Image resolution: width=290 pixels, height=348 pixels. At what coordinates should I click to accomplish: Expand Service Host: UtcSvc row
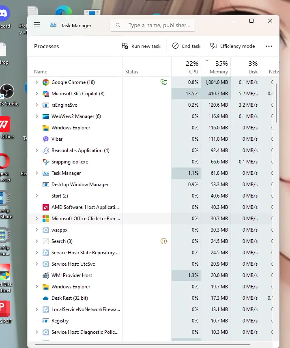click(37, 264)
